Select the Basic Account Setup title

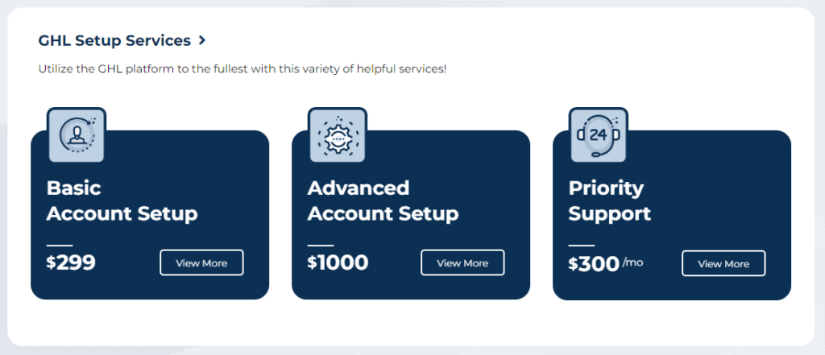pos(122,201)
